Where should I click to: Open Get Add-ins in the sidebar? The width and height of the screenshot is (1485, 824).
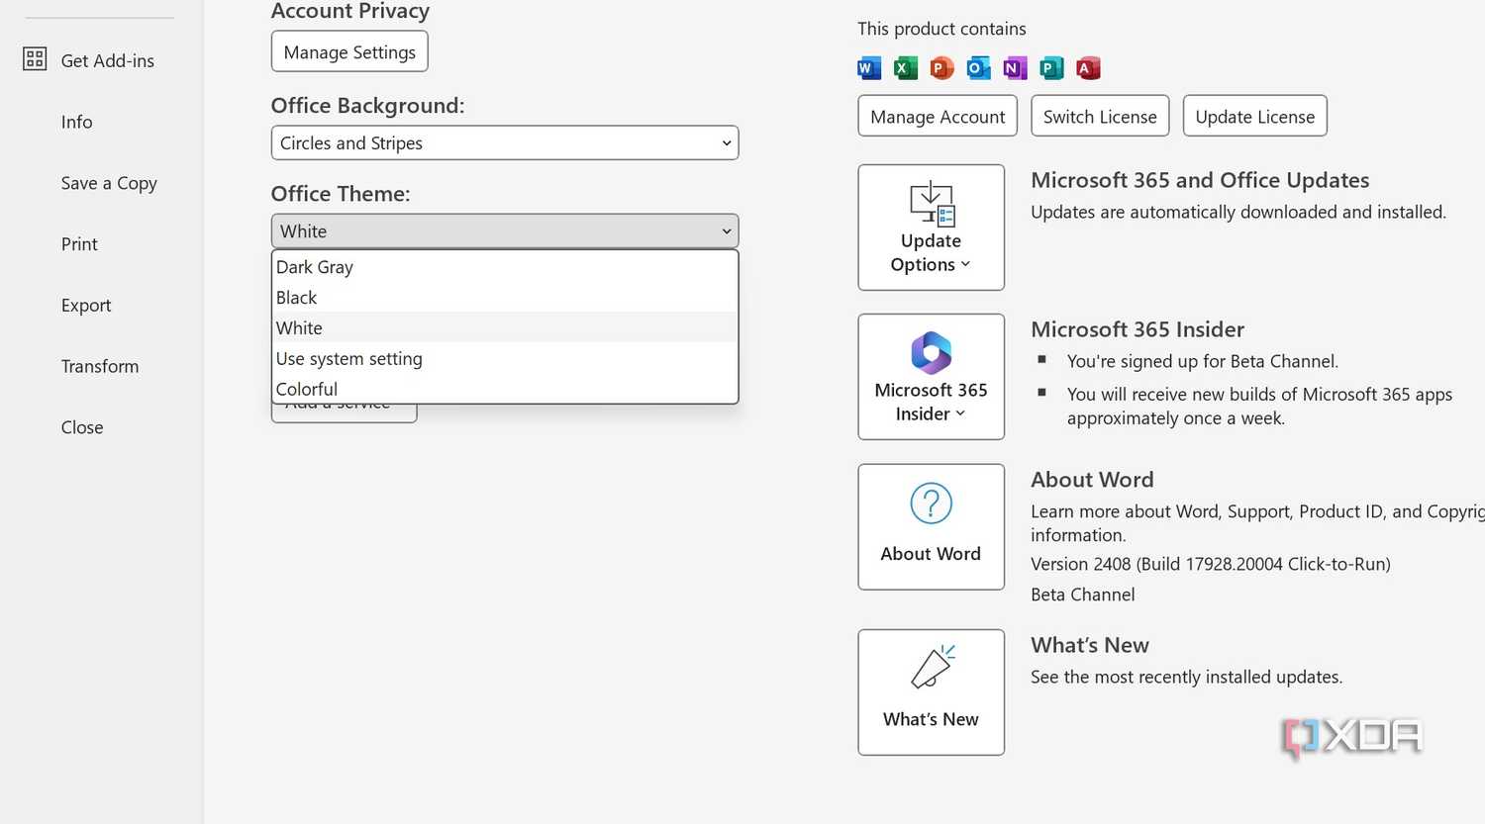click(x=107, y=60)
